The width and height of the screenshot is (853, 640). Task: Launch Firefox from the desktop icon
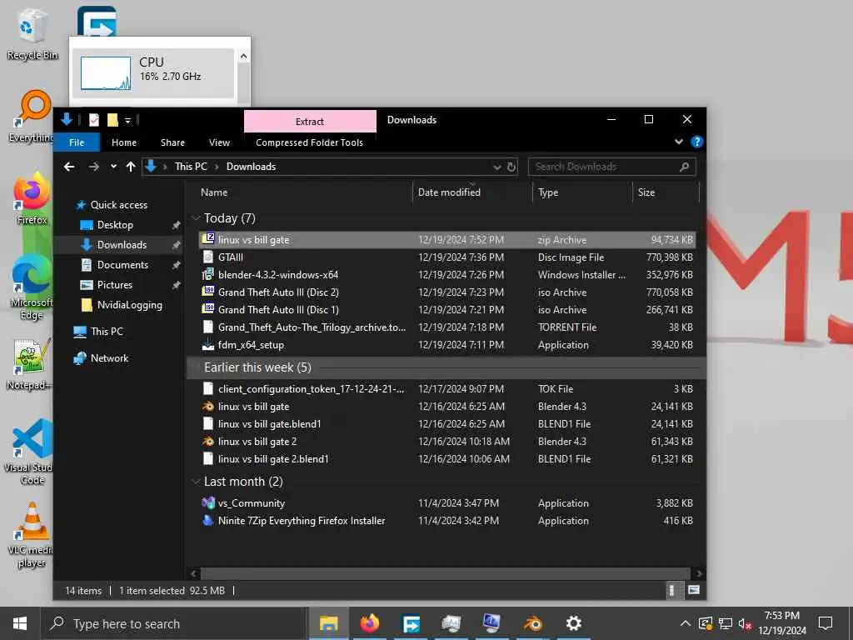click(32, 198)
